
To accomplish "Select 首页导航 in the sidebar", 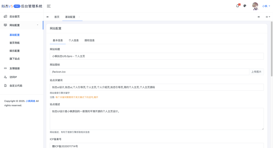I will click(x=15, y=43).
